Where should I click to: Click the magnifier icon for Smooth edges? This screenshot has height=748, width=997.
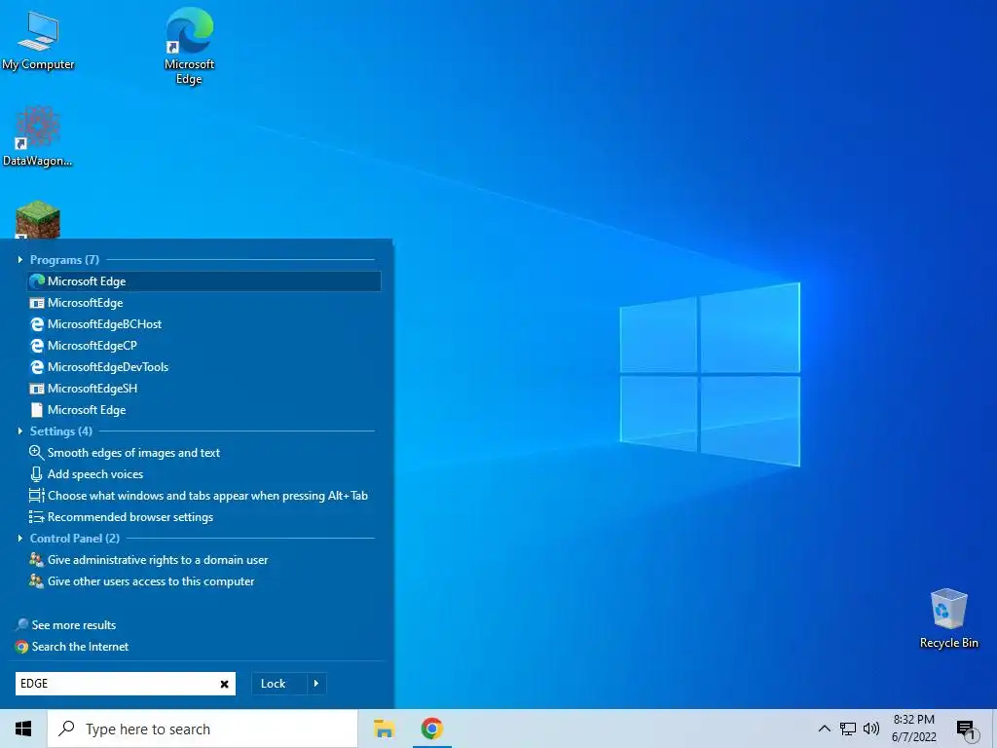click(37, 453)
